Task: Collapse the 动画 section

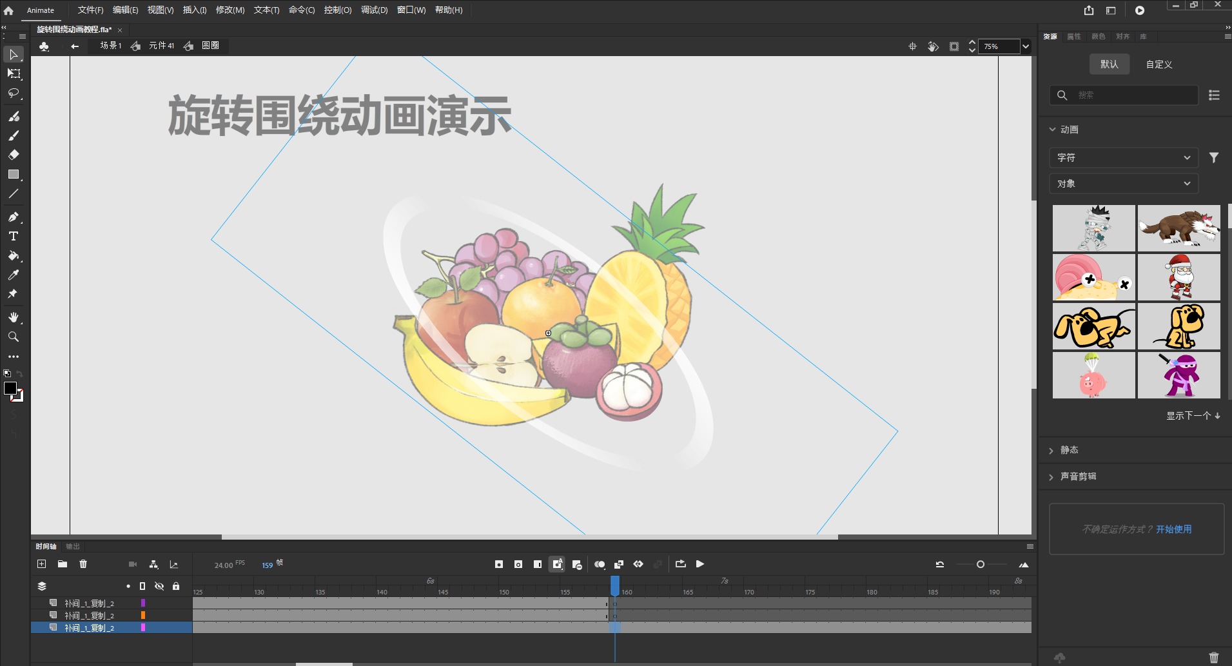Action: [1052, 130]
